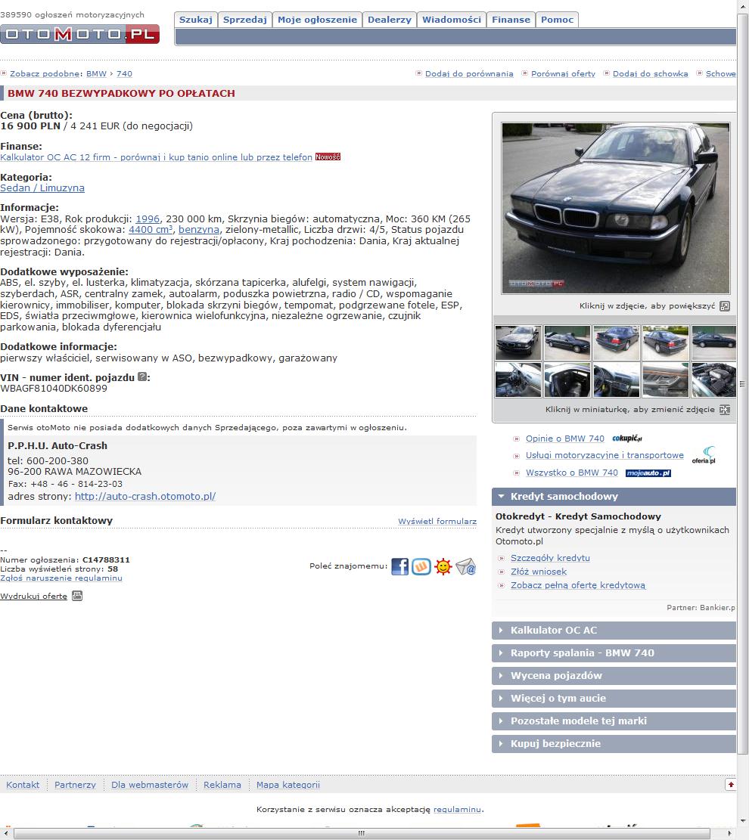Click the enlarge photo icon under the main image
Viewport: 749px width, 840px height.
point(725,306)
